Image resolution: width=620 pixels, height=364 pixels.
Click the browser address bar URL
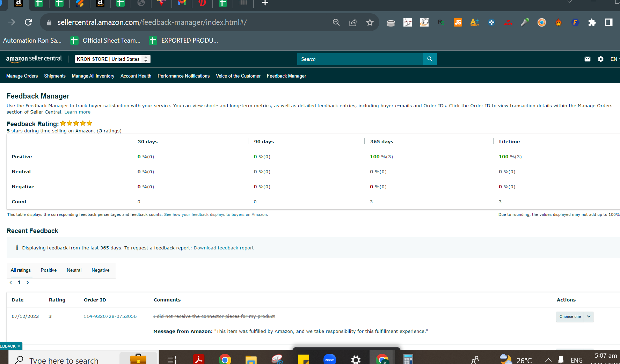[152, 22]
